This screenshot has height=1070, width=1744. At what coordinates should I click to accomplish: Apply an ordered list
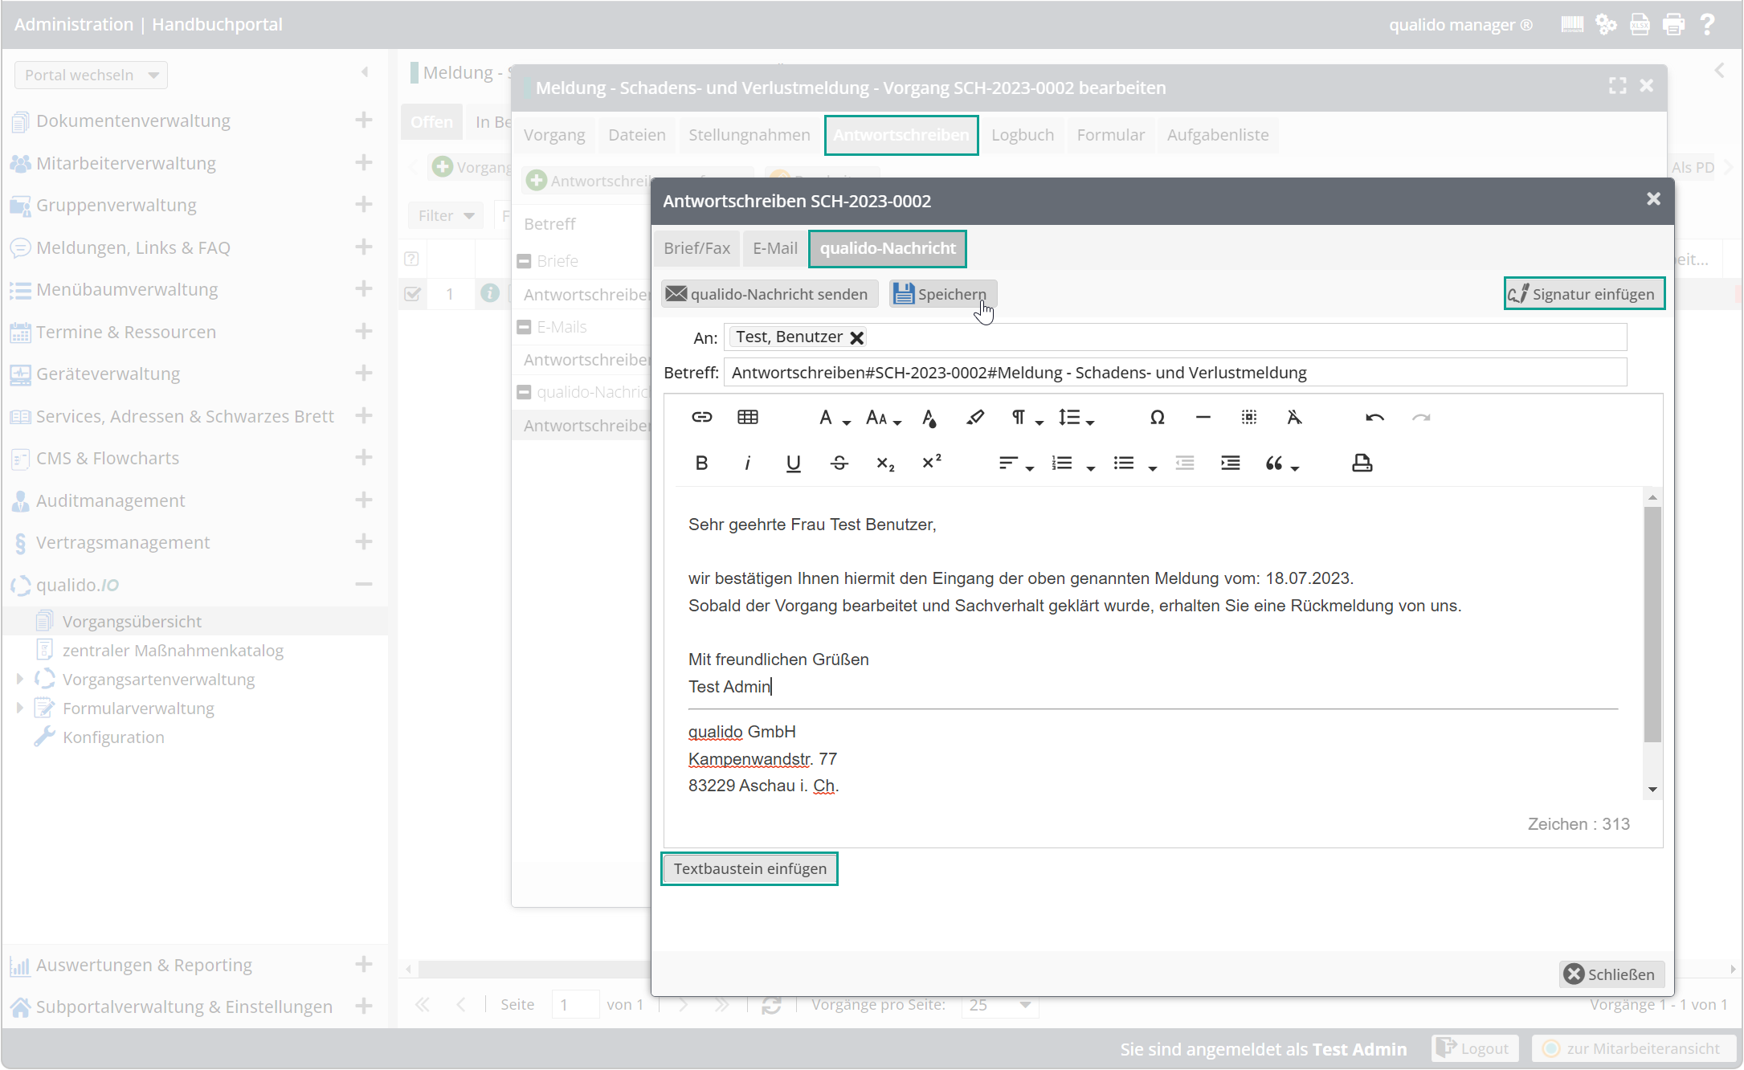1062,464
